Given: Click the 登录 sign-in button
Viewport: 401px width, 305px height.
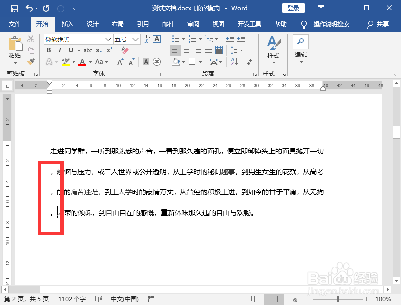Looking at the screenshot, I should (293, 8).
